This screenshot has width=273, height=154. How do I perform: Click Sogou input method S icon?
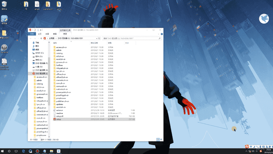click(x=247, y=147)
